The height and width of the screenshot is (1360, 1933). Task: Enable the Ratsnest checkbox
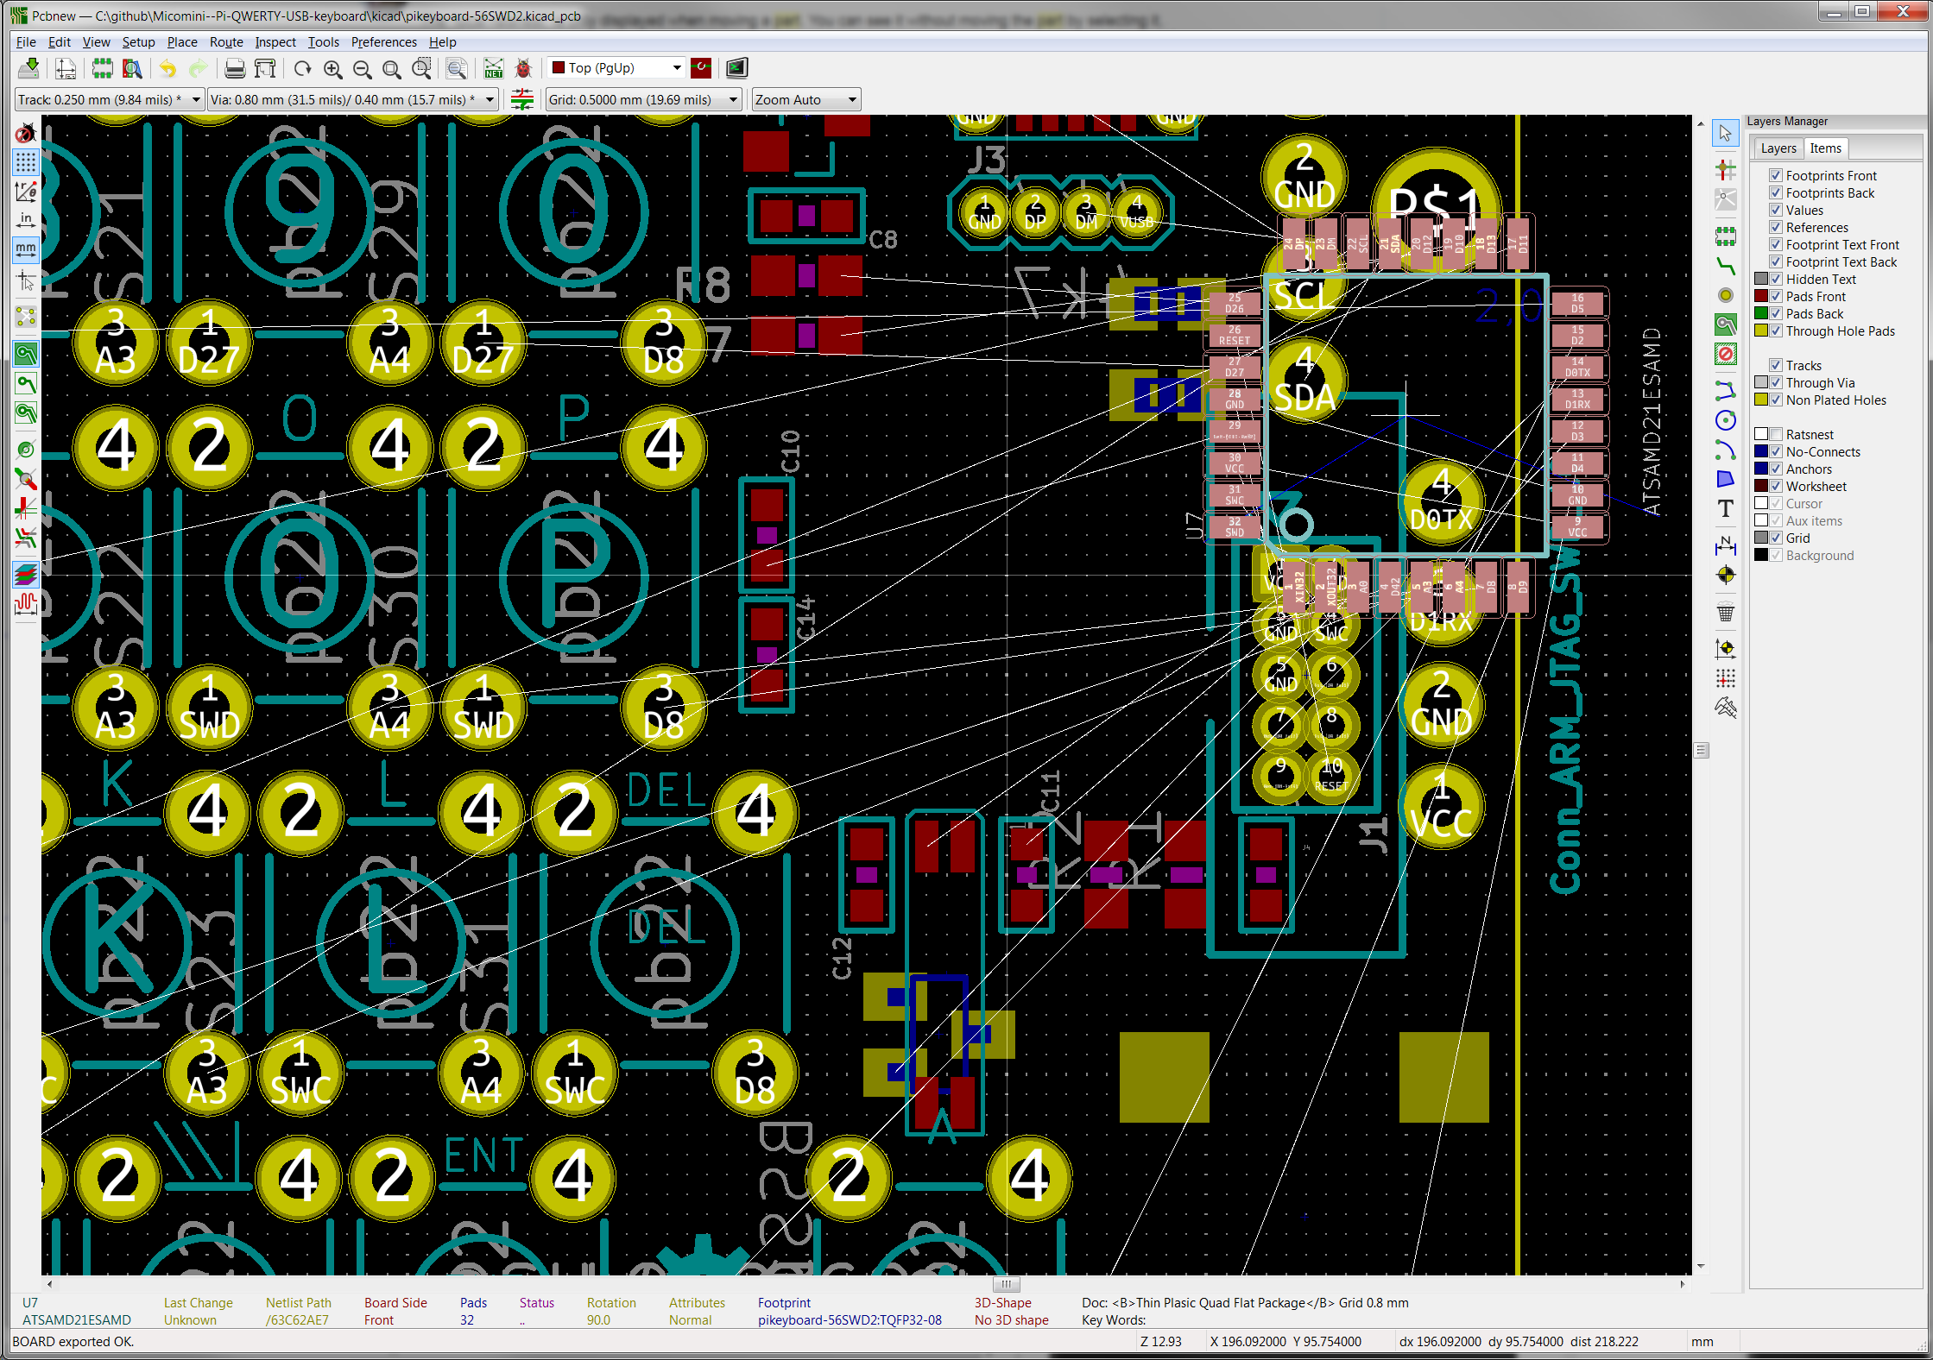point(1776,434)
